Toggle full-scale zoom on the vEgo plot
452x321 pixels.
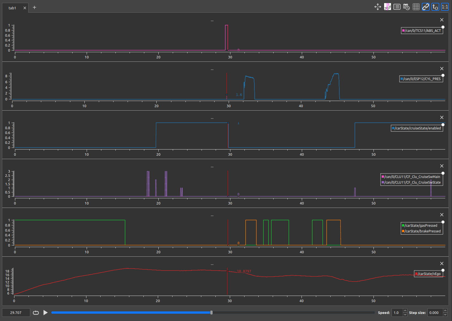[x=443, y=270]
